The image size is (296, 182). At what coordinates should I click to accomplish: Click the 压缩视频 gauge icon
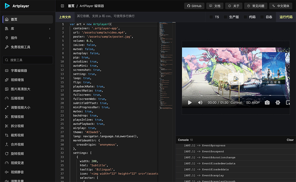(7, 98)
